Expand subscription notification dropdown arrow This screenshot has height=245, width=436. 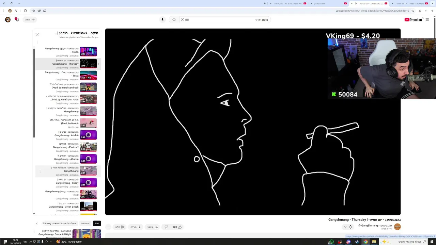click(345, 227)
